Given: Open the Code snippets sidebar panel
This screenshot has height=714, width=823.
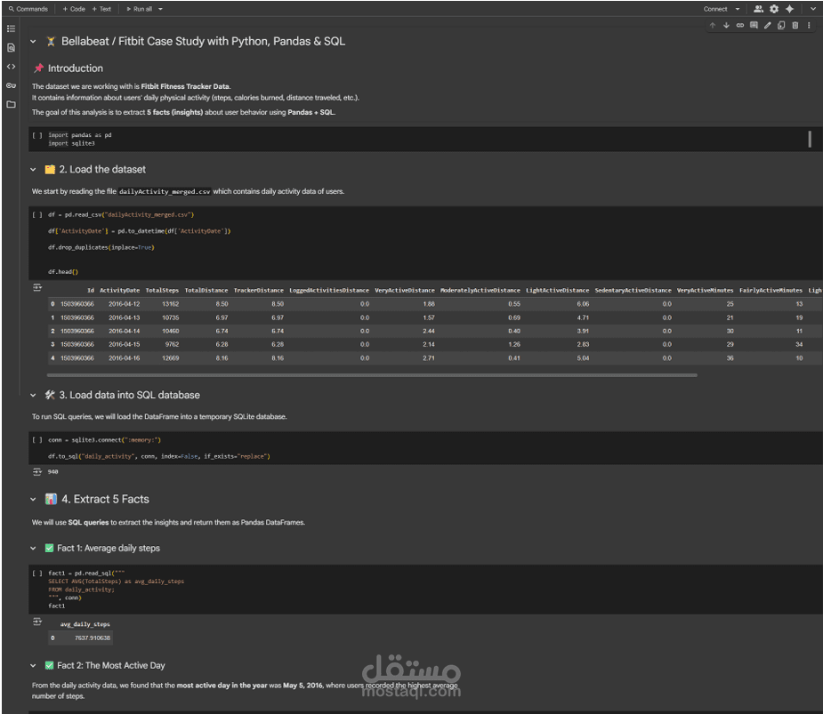Looking at the screenshot, I should point(11,67).
